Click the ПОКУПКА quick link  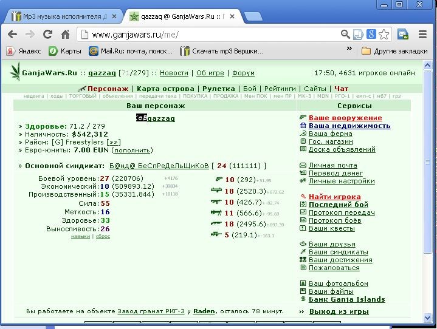click(x=195, y=96)
